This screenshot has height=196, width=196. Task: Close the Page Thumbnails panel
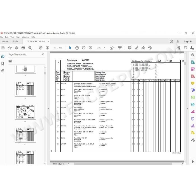[x=43, y=54]
